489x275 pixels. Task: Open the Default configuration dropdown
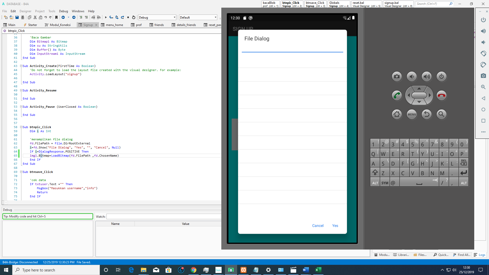pos(215,17)
